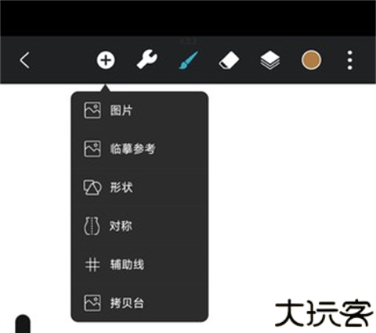Click the picture icon beside 拷贝台
The height and width of the screenshot is (333, 376).
click(x=92, y=303)
